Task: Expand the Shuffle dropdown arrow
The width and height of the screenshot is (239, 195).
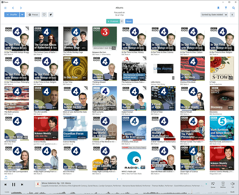Action: [x=22, y=15]
